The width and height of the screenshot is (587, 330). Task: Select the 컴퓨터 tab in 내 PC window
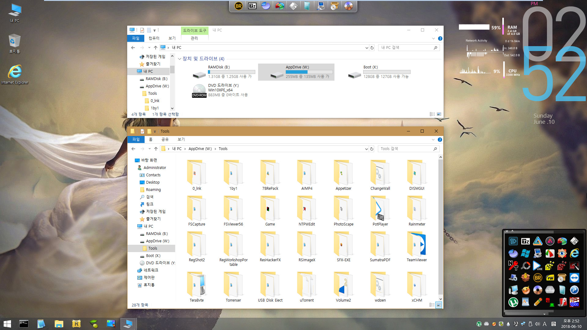point(154,38)
